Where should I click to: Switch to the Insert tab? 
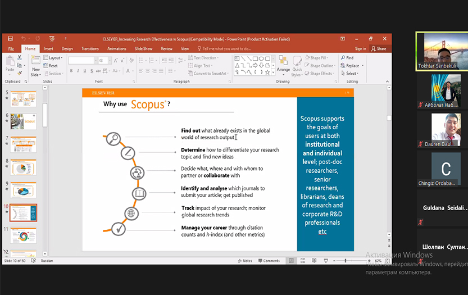coord(48,49)
